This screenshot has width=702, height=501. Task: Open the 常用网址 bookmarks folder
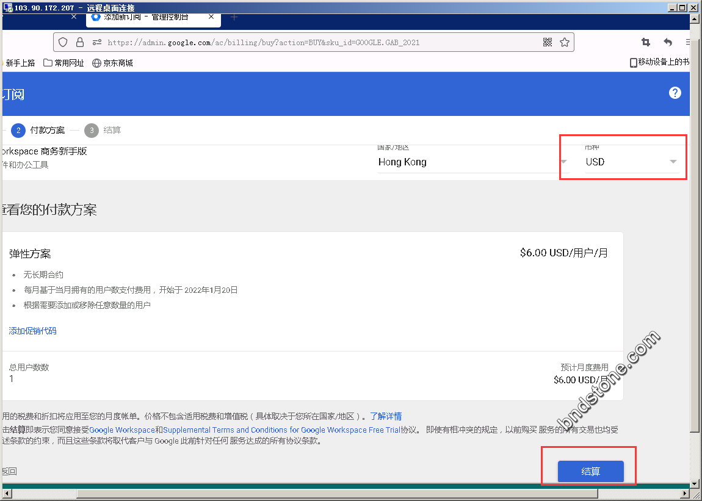[x=63, y=63]
